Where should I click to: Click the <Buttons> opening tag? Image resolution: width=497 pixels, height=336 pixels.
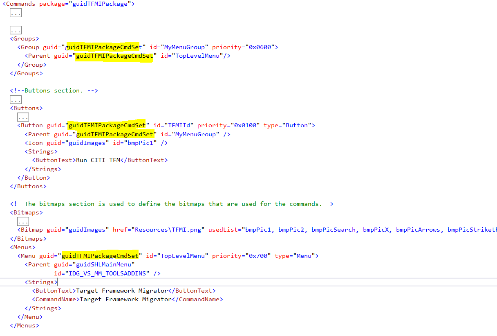tap(27, 108)
